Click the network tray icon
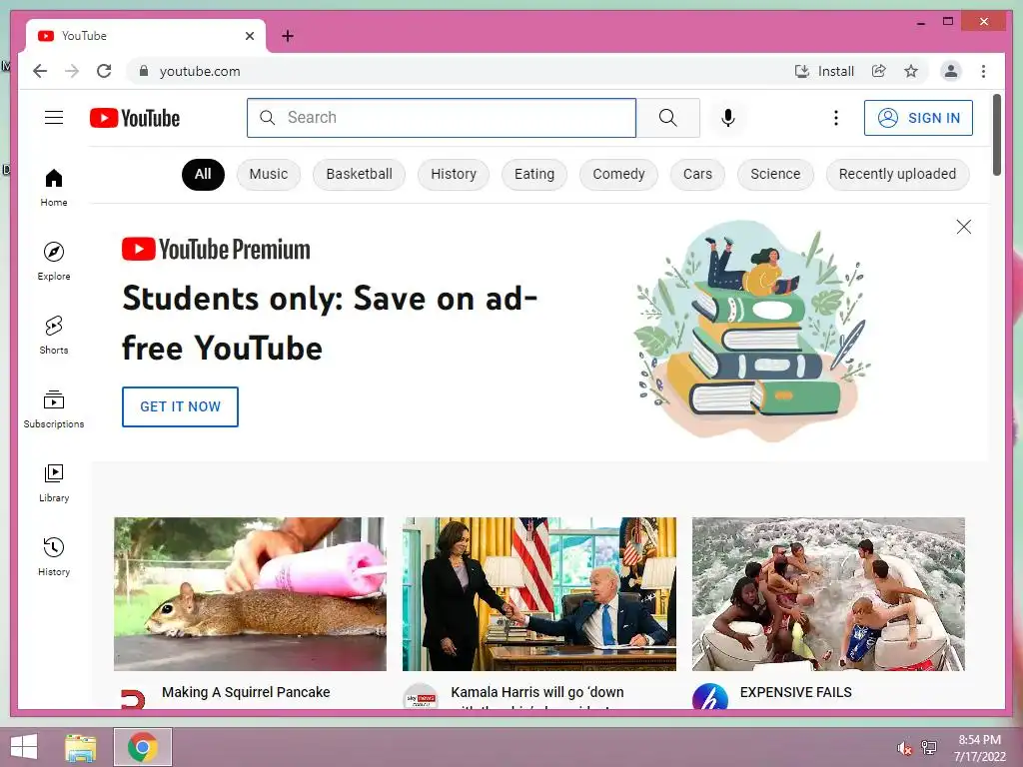This screenshot has width=1023, height=767. (x=929, y=748)
